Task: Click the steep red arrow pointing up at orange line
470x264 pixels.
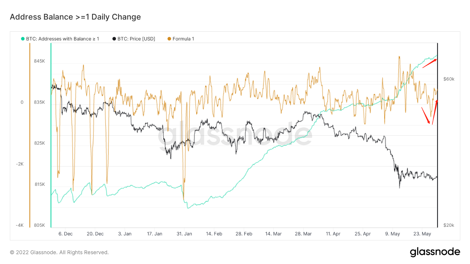Action: 435,112
